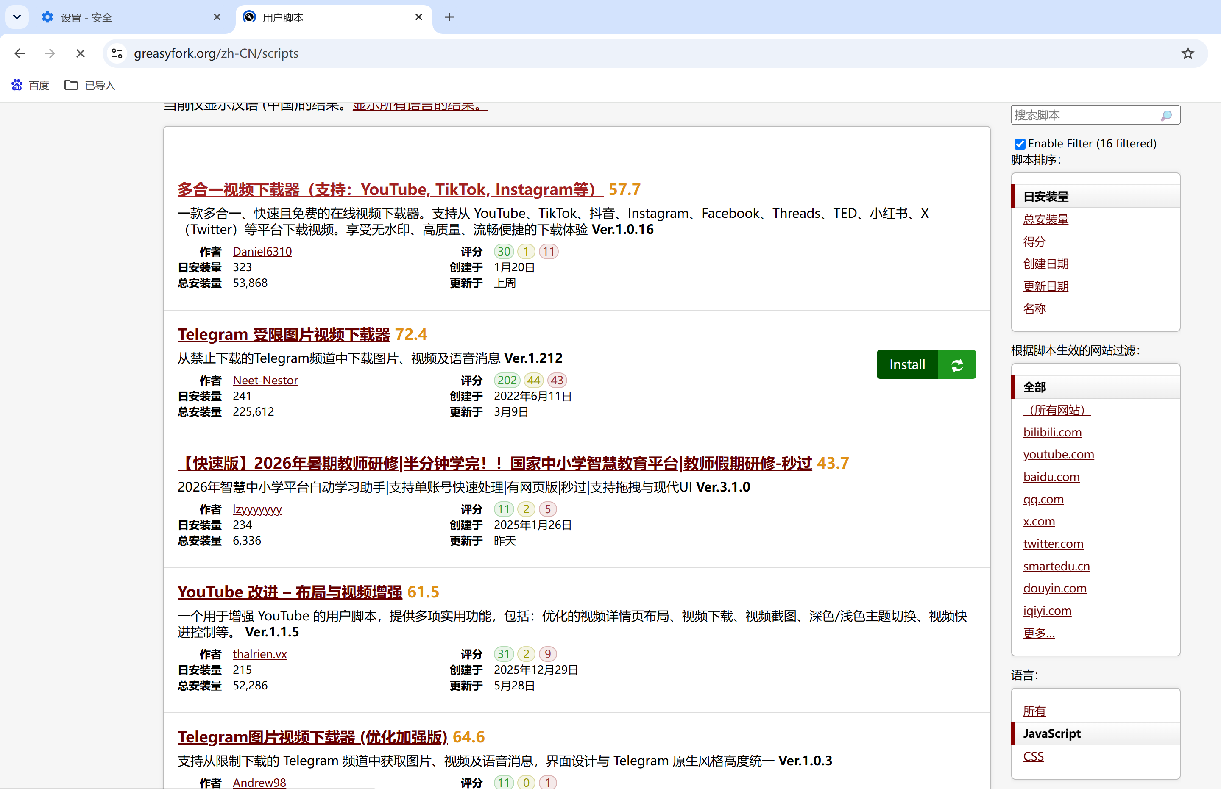The height and width of the screenshot is (789, 1221).
Task: Click the red 11 bad-rating badge for Daniel6310's script
Action: tap(549, 252)
